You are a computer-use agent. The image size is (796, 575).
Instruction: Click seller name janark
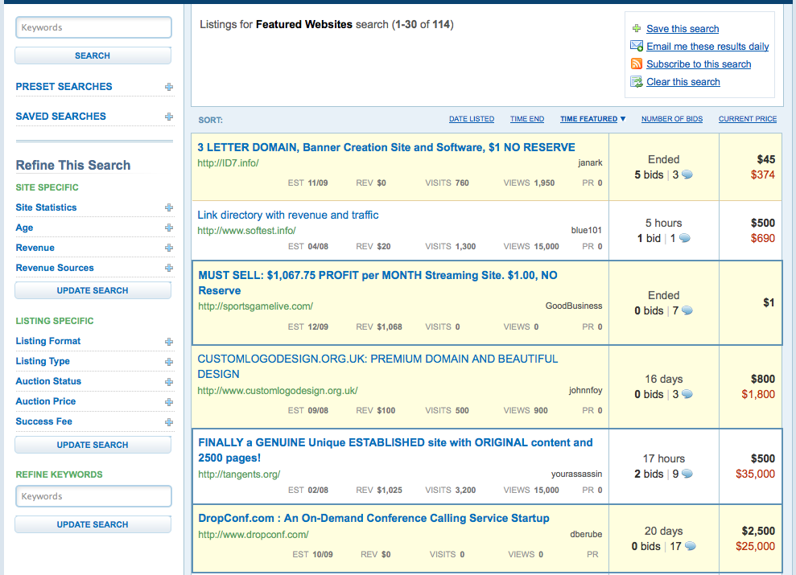(590, 162)
